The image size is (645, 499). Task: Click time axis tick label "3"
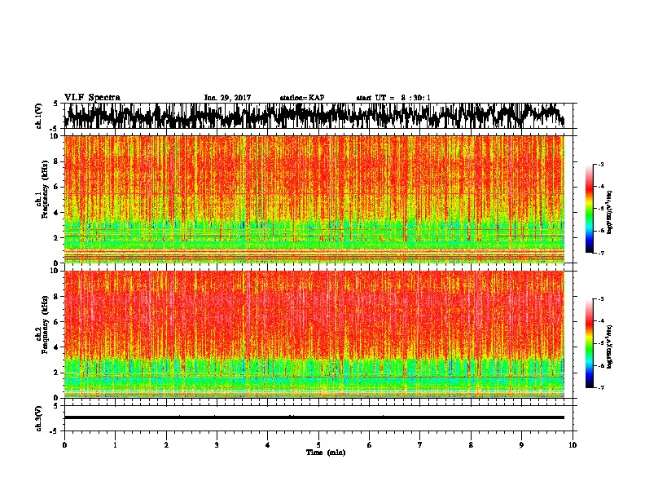coord(217,445)
